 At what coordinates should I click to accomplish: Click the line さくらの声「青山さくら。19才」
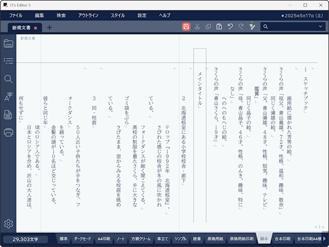pyautogui.click(x=216, y=104)
